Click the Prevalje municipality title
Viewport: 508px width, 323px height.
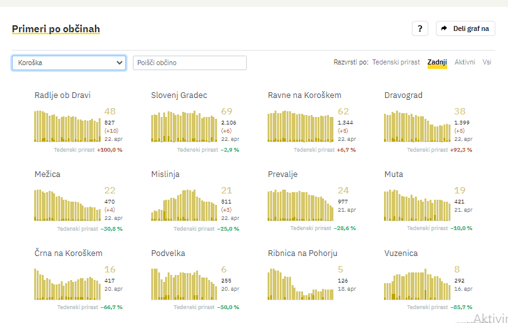coord(282,174)
